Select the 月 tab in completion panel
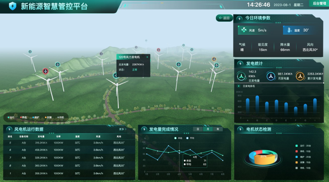Viewport: 329px width, 182px height. [x=208, y=129]
